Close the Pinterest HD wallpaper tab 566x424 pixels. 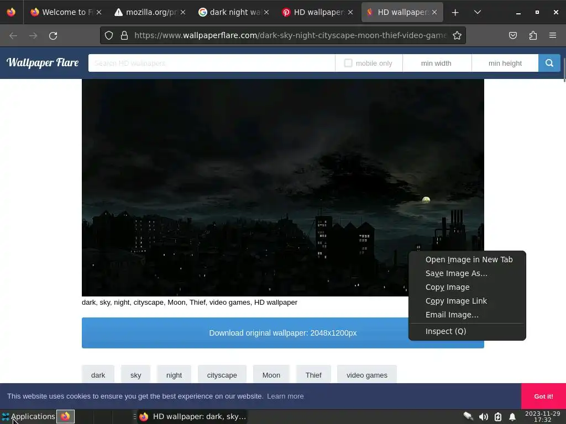pyautogui.click(x=350, y=12)
